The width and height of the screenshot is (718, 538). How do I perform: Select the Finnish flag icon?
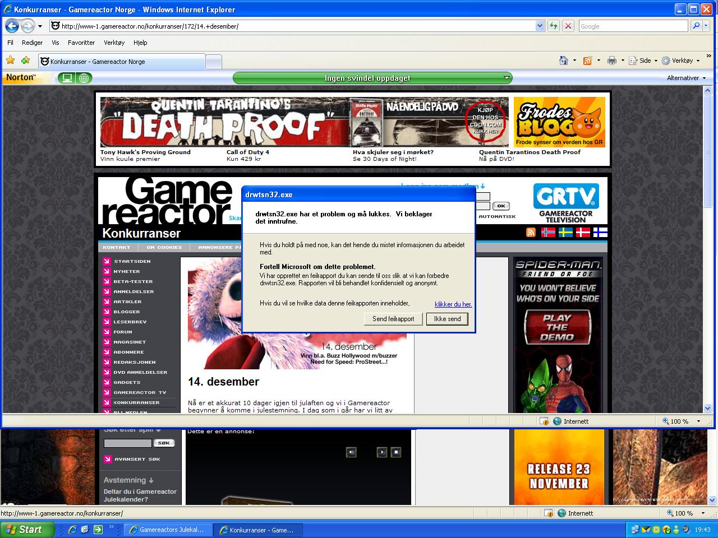(x=600, y=232)
